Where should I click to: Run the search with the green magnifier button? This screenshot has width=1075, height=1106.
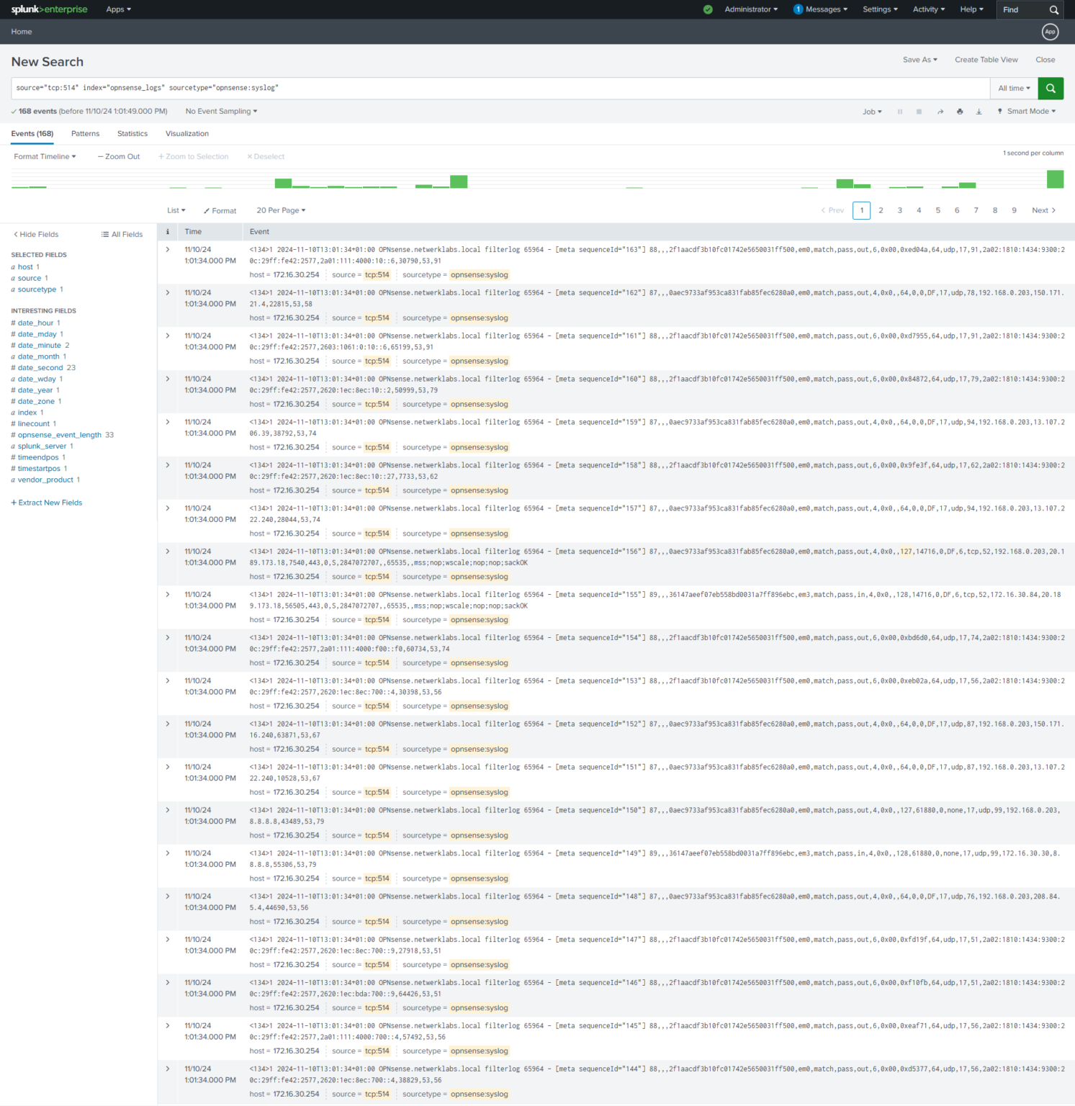[1051, 88]
